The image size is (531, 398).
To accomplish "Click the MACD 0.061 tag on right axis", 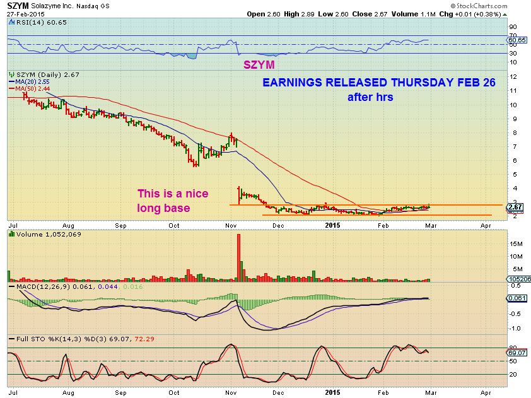I will point(517,298).
